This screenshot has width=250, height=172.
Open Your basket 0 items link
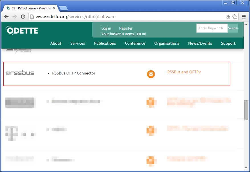tap(124, 34)
